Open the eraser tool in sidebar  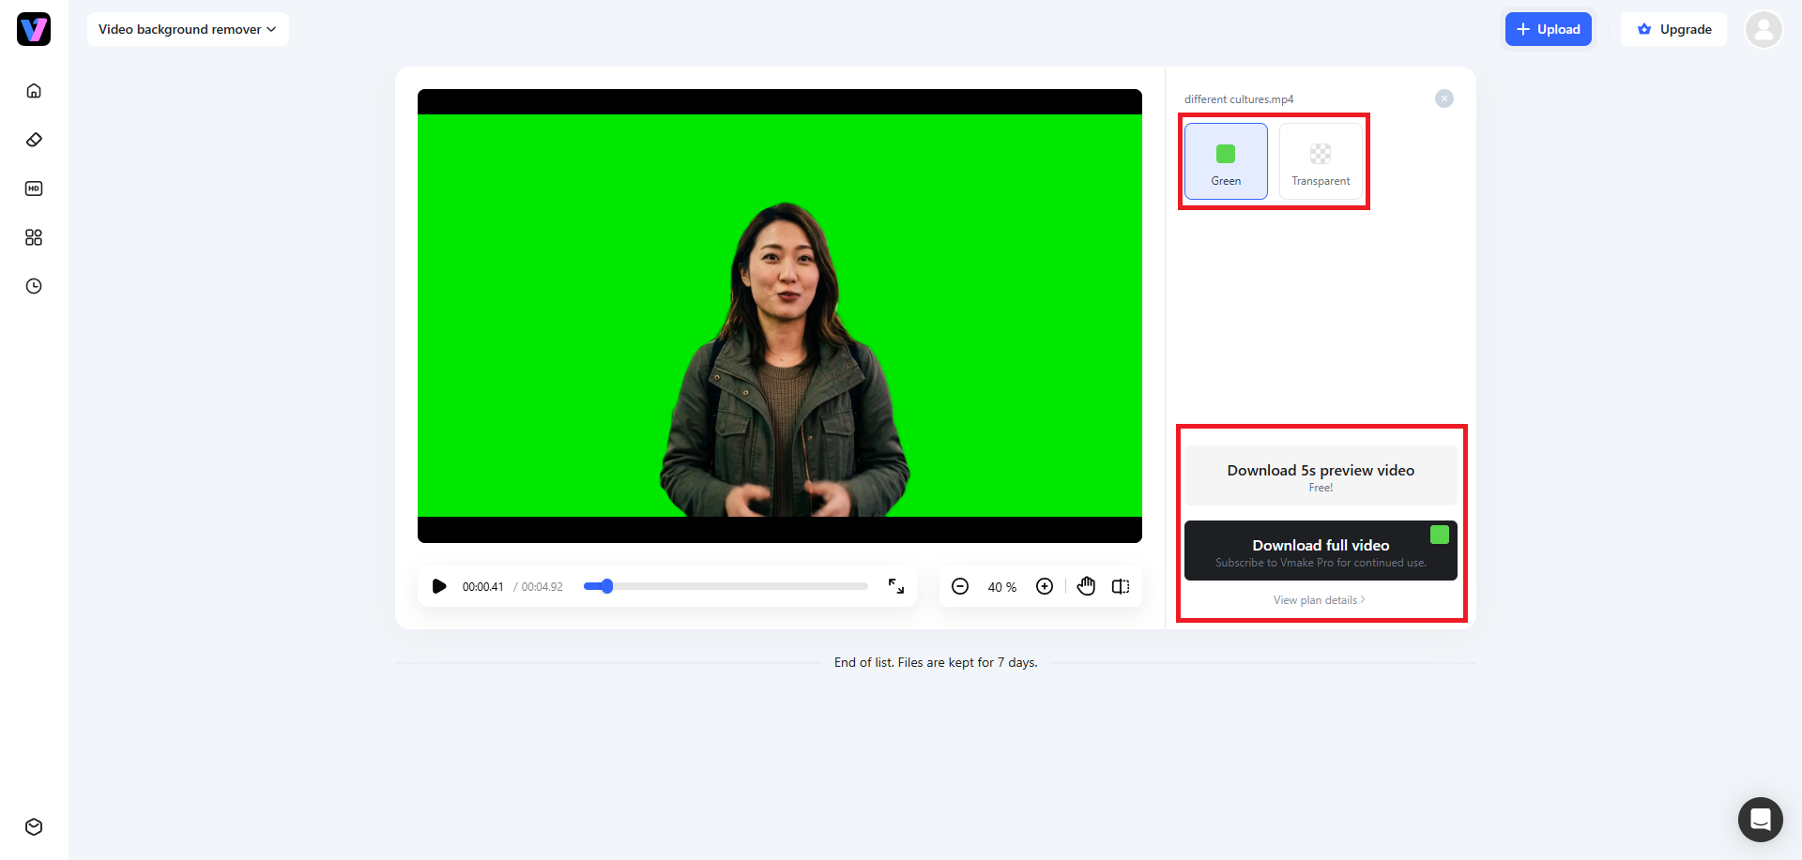point(34,140)
